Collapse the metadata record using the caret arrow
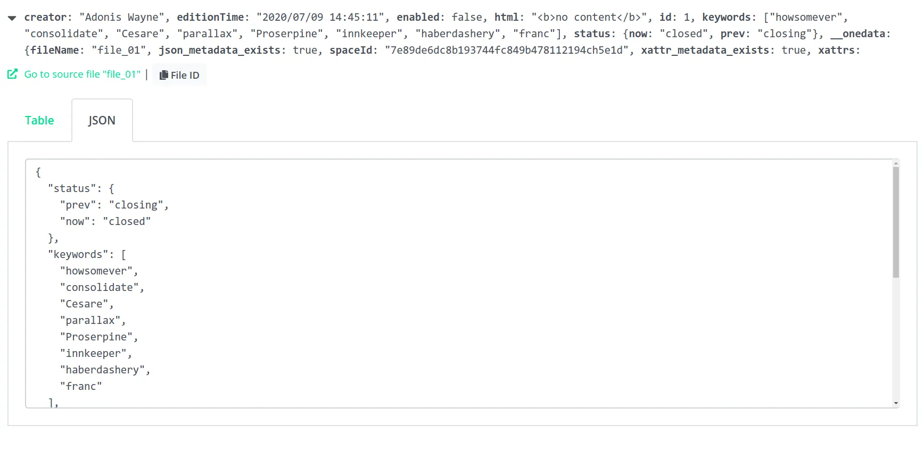 [12, 16]
